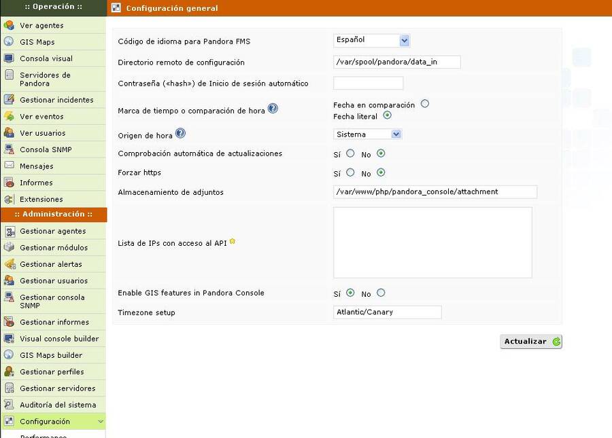
Task: Click the Mensajes envelope icon
Action: pos(9,166)
